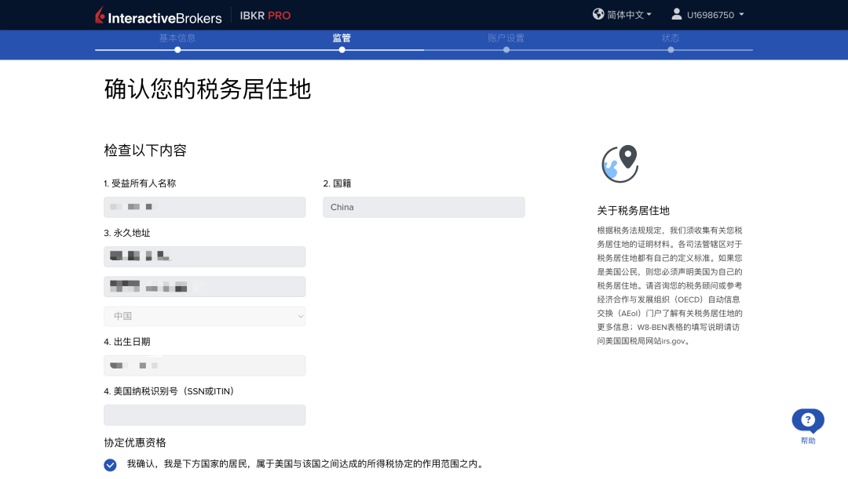Click the Interactive Brokers logo
Screen dimensions: 848x479
tap(158, 16)
